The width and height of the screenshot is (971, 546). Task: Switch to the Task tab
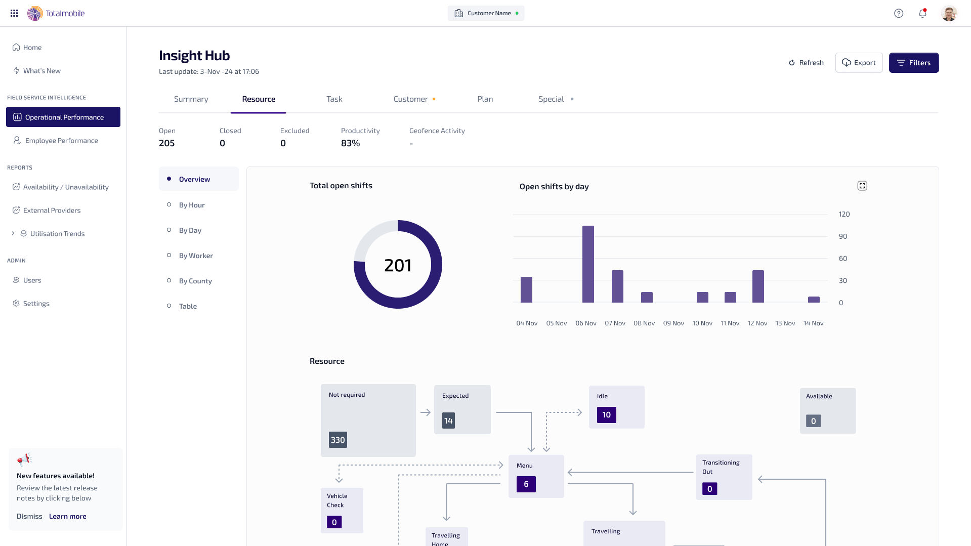coord(334,99)
